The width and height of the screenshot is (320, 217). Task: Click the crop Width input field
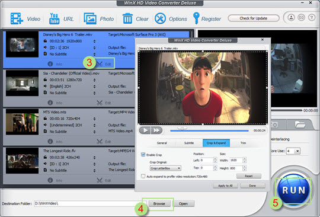[x=236, y=160]
